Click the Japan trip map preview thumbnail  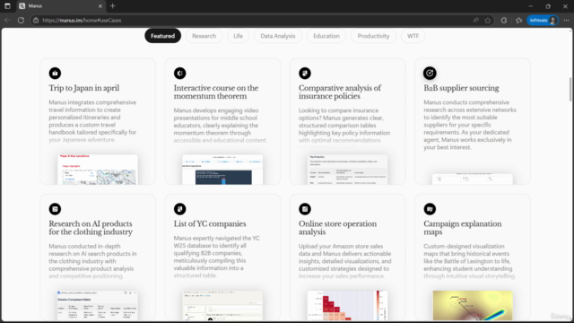[x=98, y=170]
